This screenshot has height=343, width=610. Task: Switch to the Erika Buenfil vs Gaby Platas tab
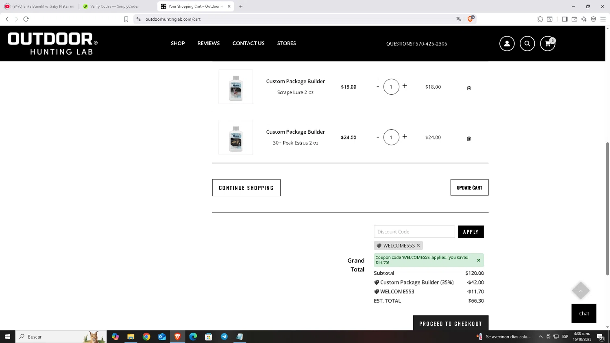tap(39, 7)
